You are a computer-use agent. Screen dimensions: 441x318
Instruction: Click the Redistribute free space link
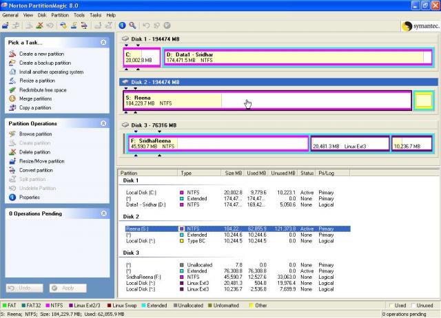(43, 90)
